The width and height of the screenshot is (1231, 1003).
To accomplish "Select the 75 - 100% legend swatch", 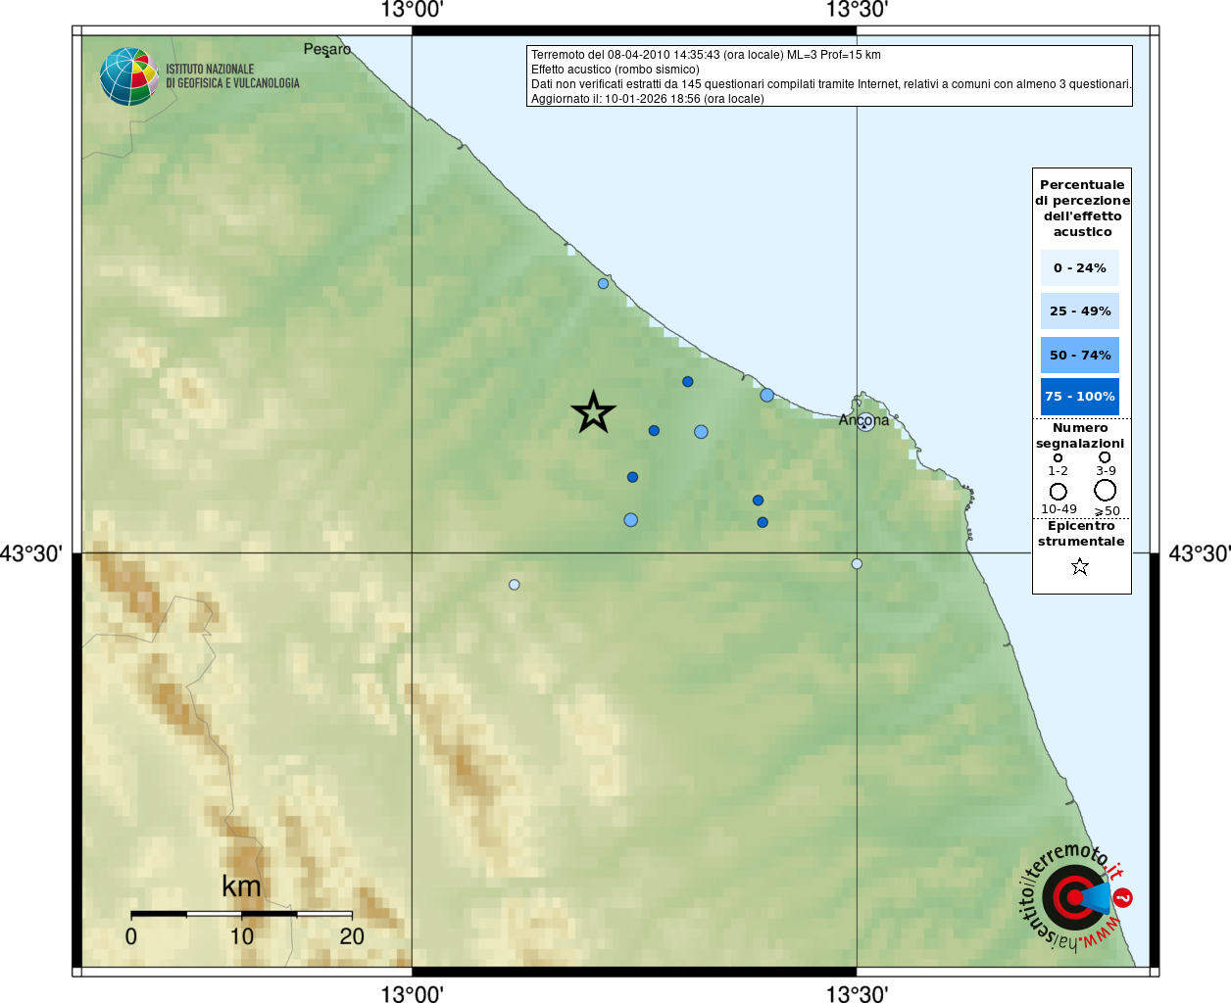I will pos(1079,397).
